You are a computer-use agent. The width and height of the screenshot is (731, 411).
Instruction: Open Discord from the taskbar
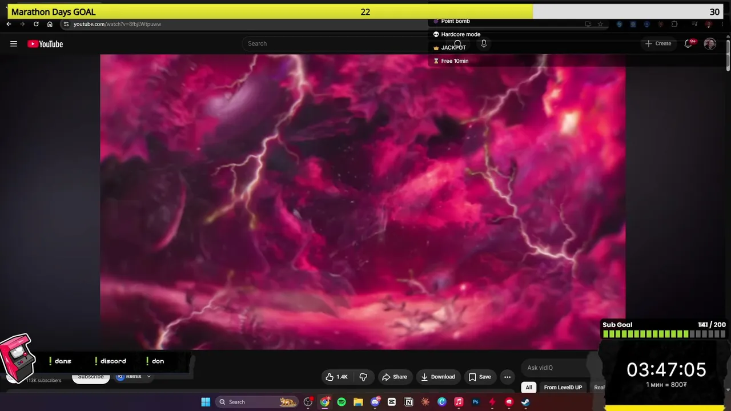(375, 402)
